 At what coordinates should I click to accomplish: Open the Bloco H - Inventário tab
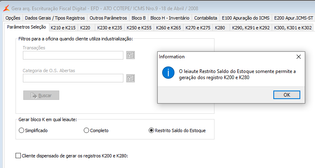170,18
